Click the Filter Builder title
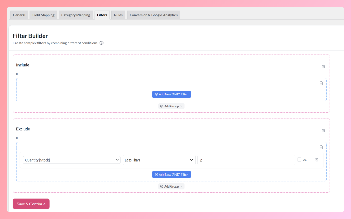351x219 pixels. coord(30,36)
